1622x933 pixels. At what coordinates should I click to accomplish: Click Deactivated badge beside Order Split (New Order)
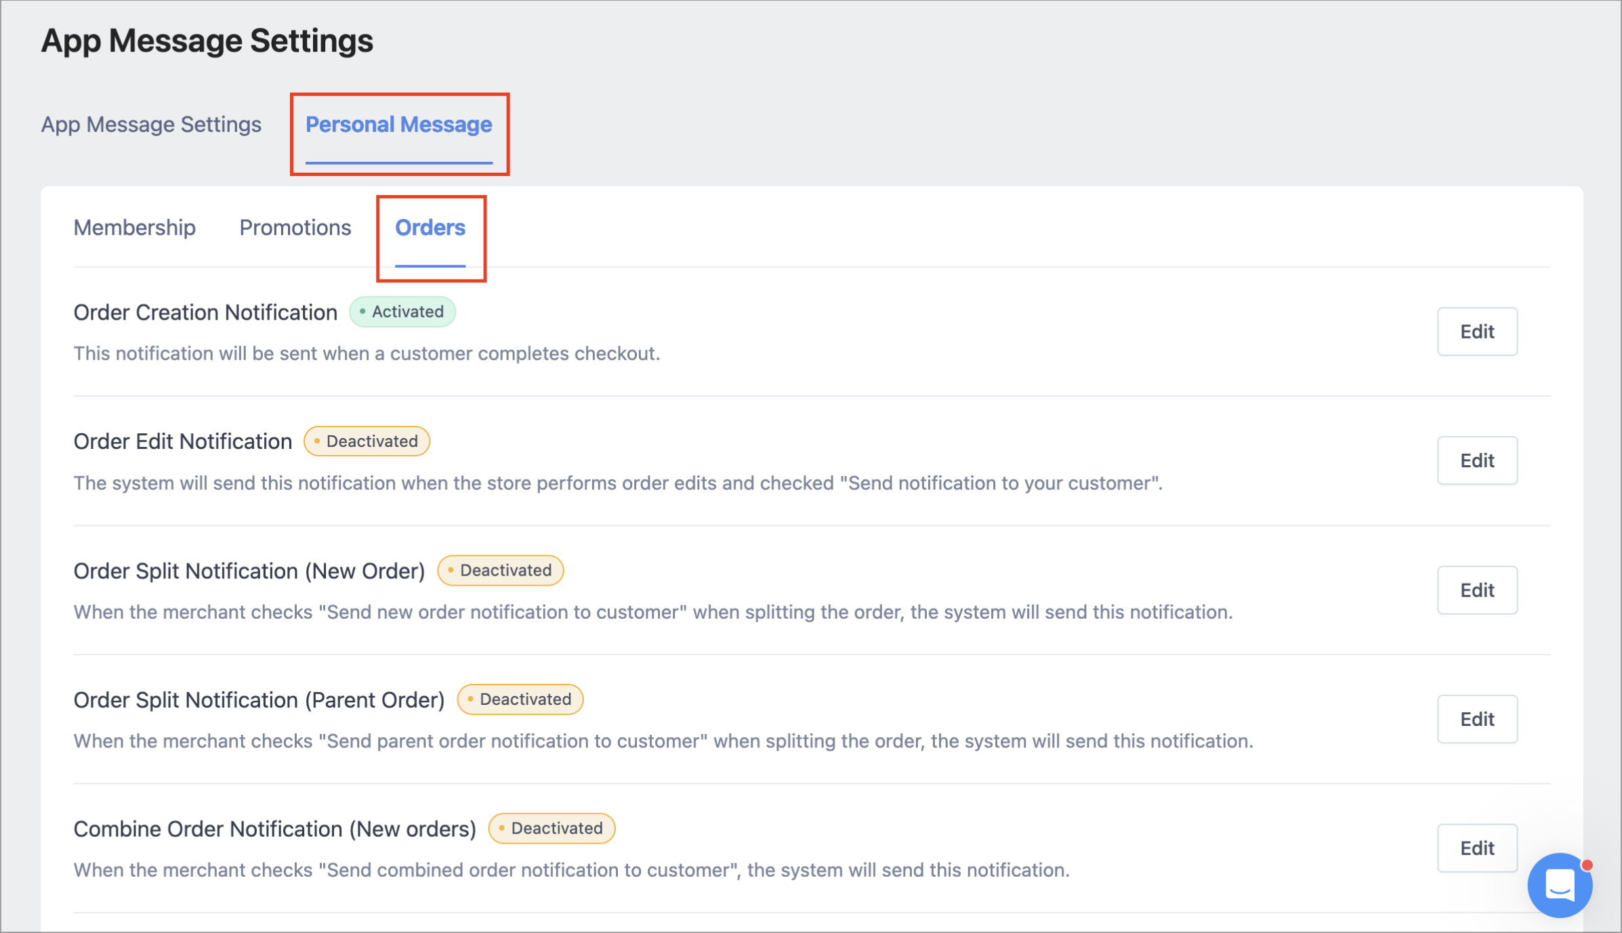pyautogui.click(x=501, y=570)
